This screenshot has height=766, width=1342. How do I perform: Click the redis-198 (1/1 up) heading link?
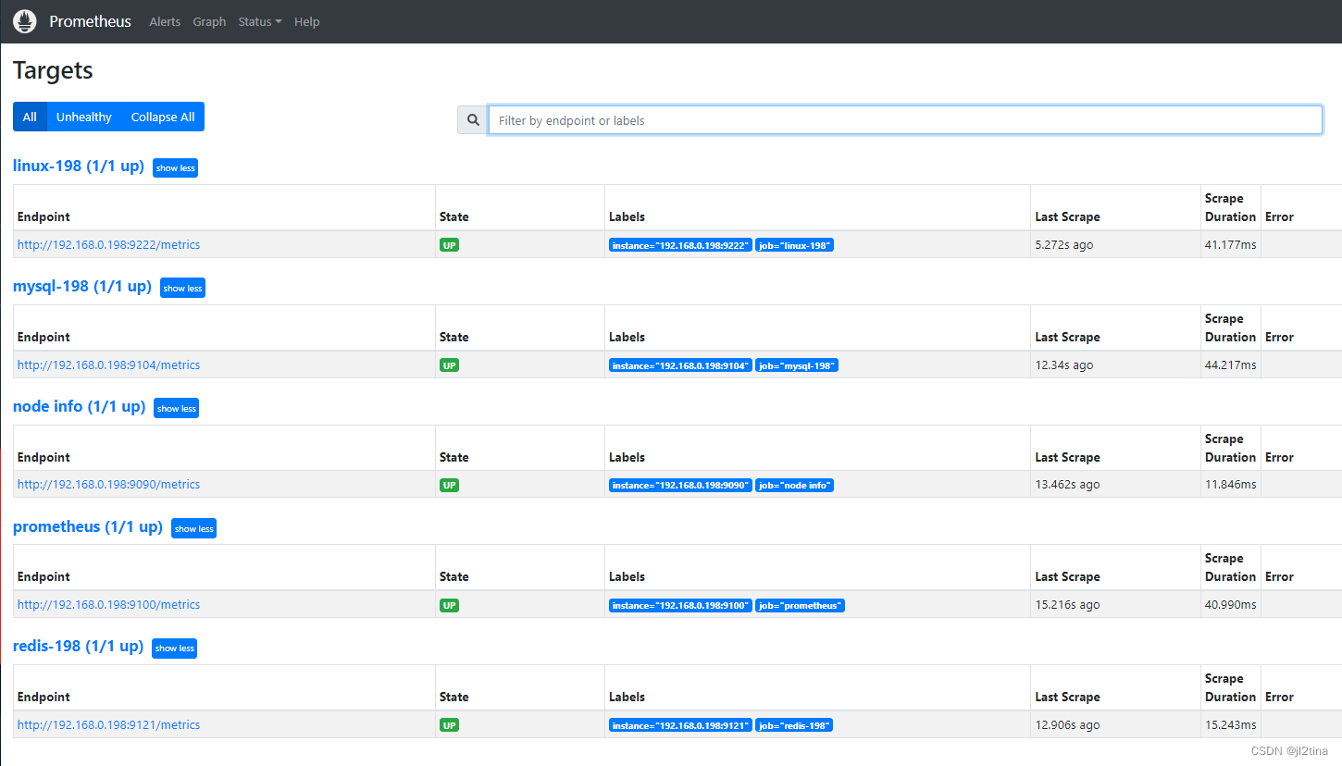pyautogui.click(x=78, y=646)
